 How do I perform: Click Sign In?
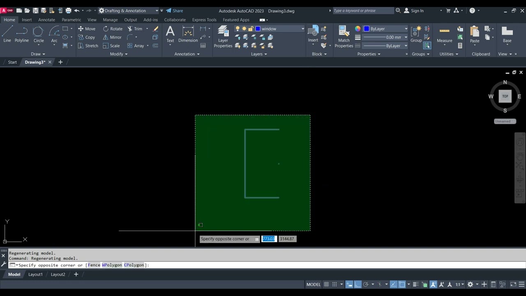point(413,11)
